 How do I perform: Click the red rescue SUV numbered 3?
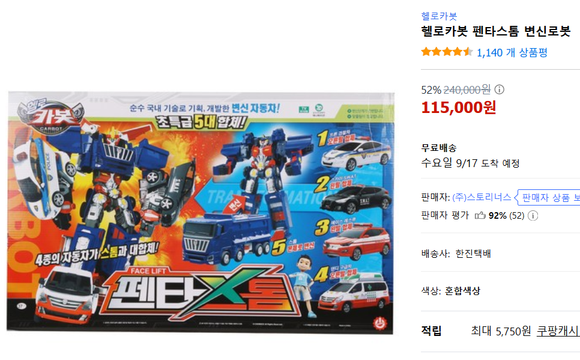[356, 242]
